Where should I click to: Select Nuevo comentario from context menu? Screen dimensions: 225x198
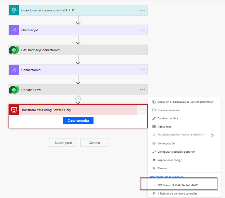[184, 110]
